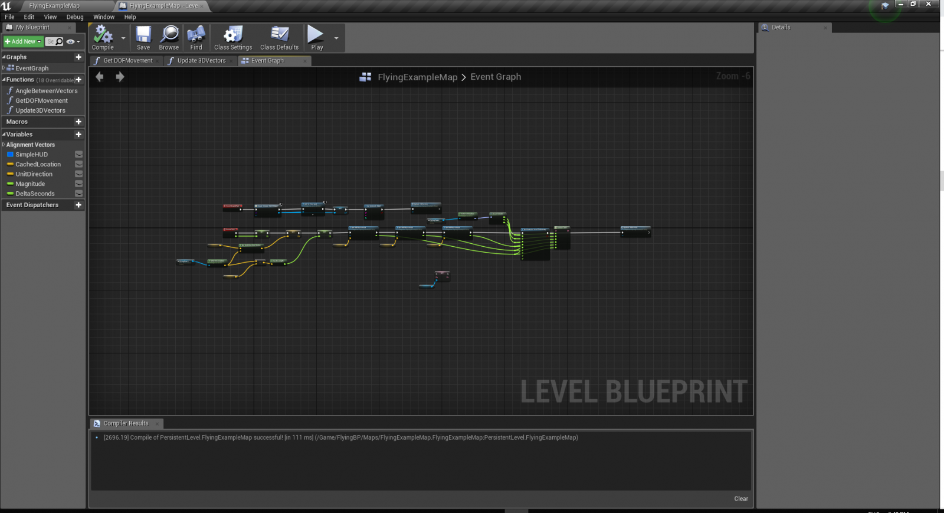This screenshot has height=513, width=944.
Task: Open the Debug menu
Action: point(75,17)
